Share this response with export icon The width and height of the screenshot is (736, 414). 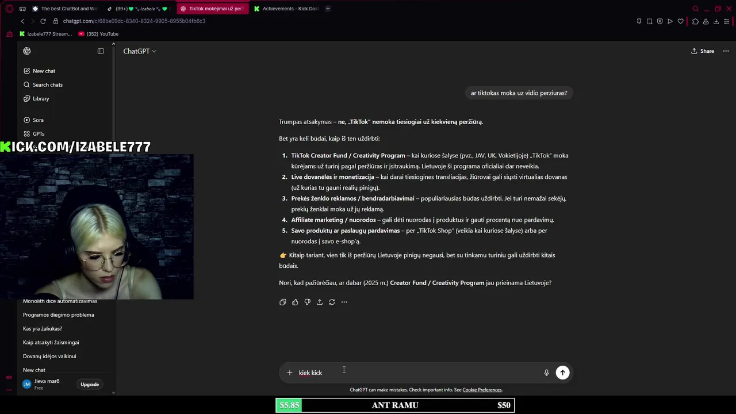coord(320,302)
